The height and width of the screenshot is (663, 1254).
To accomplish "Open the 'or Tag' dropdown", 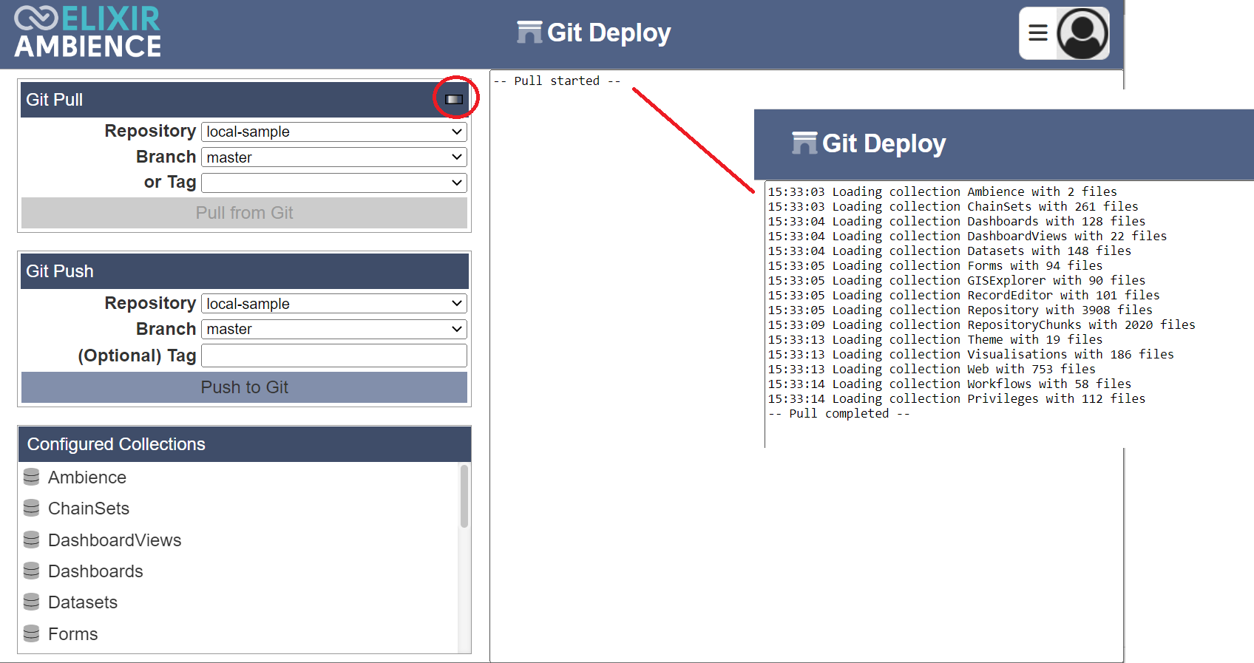I will [333, 183].
